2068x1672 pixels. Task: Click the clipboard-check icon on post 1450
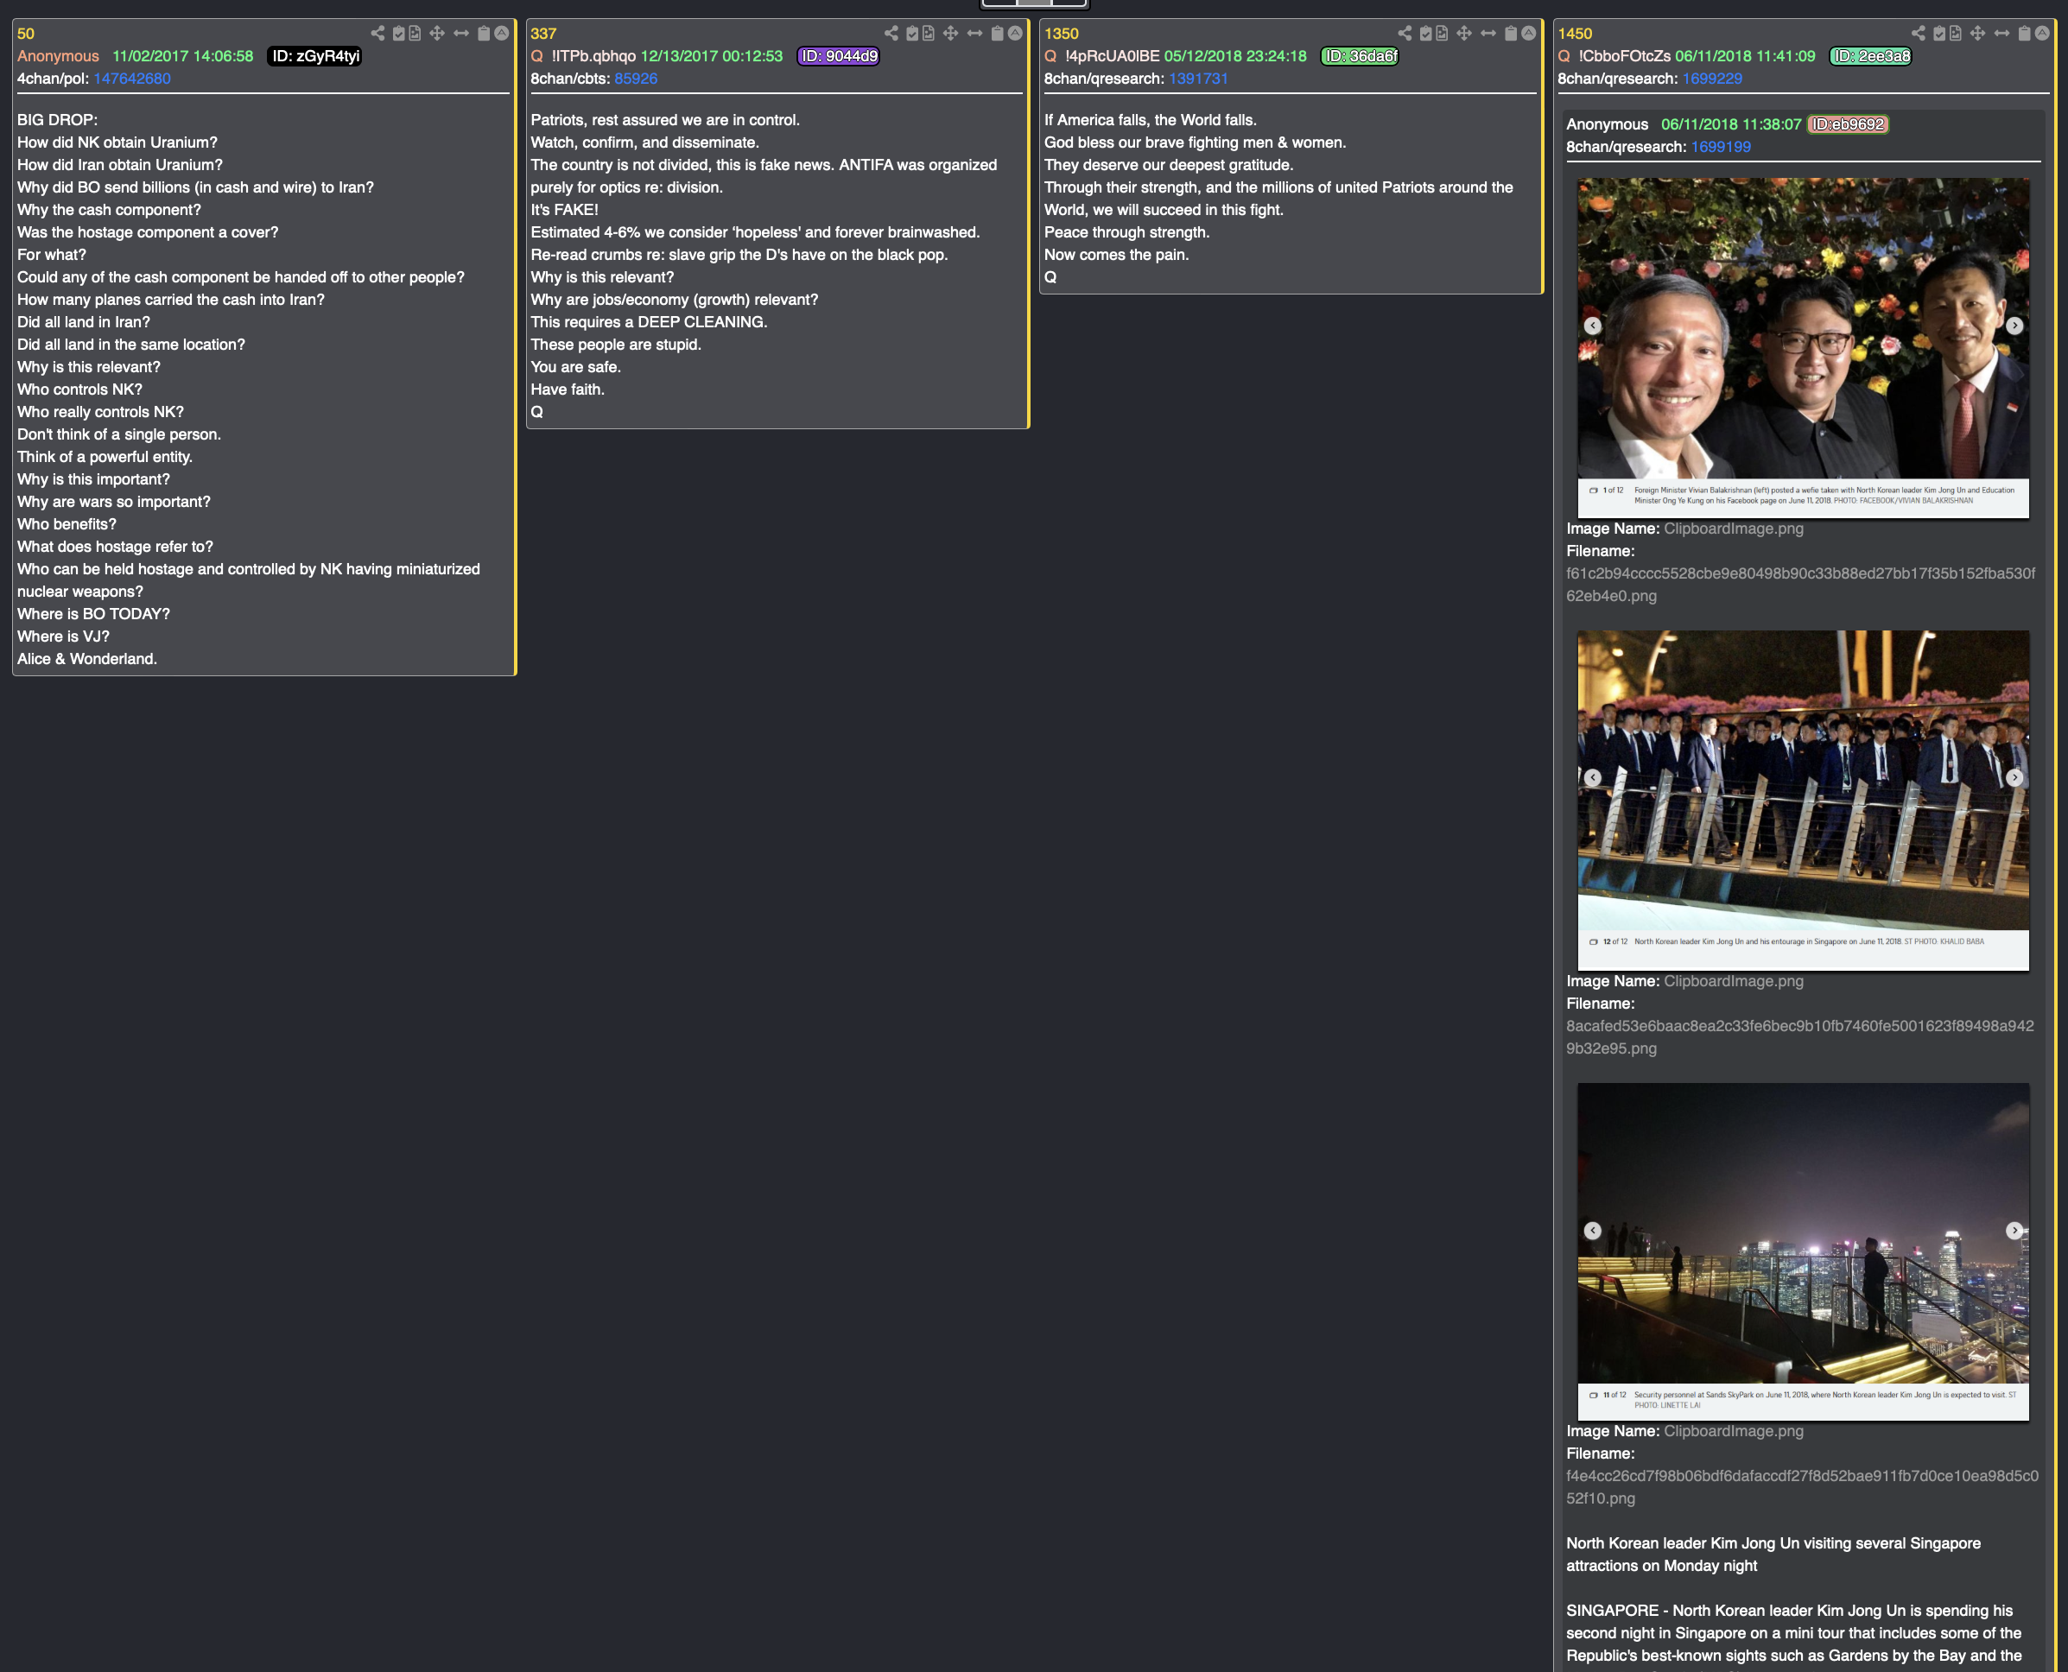click(1939, 34)
